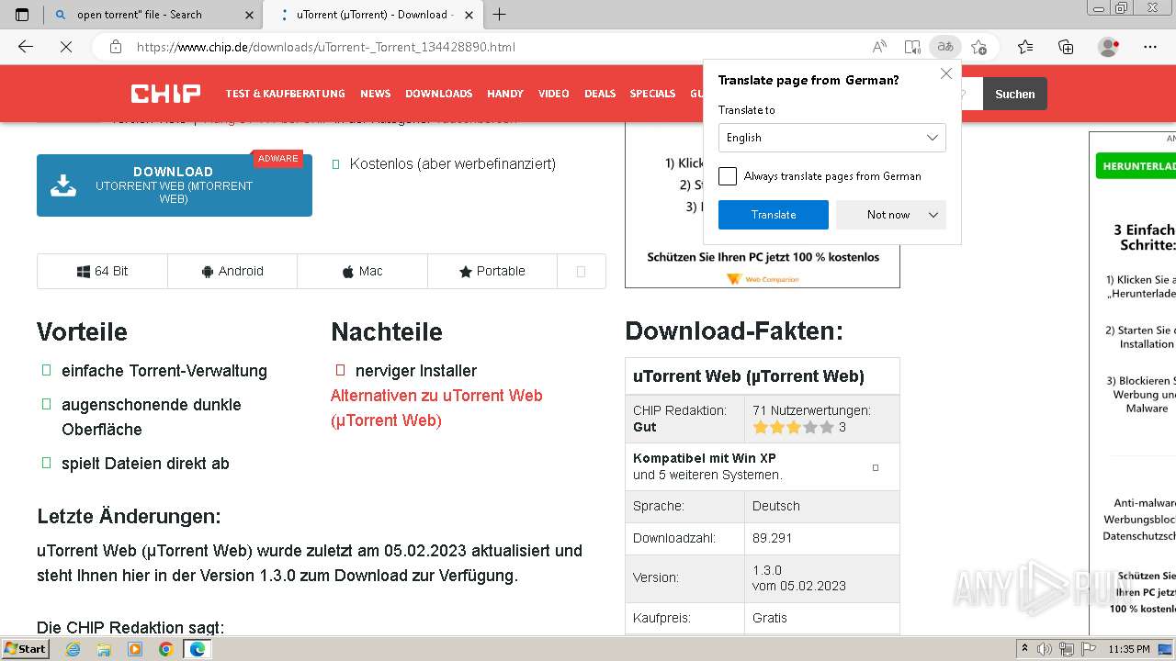Screen dimensions: 1176x661
Task: Click the volume tray icon
Action: pos(1045,649)
